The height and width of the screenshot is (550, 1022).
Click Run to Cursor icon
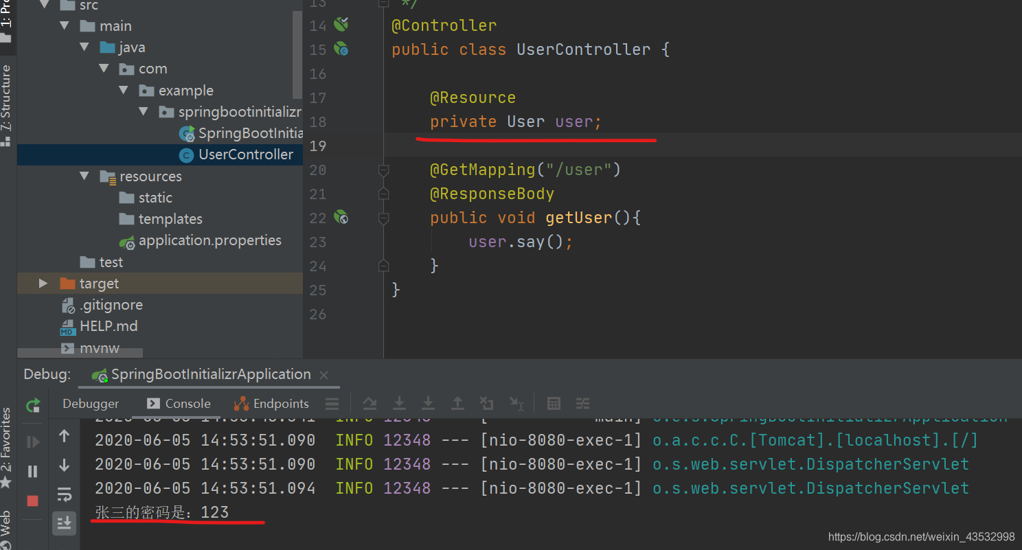516,404
